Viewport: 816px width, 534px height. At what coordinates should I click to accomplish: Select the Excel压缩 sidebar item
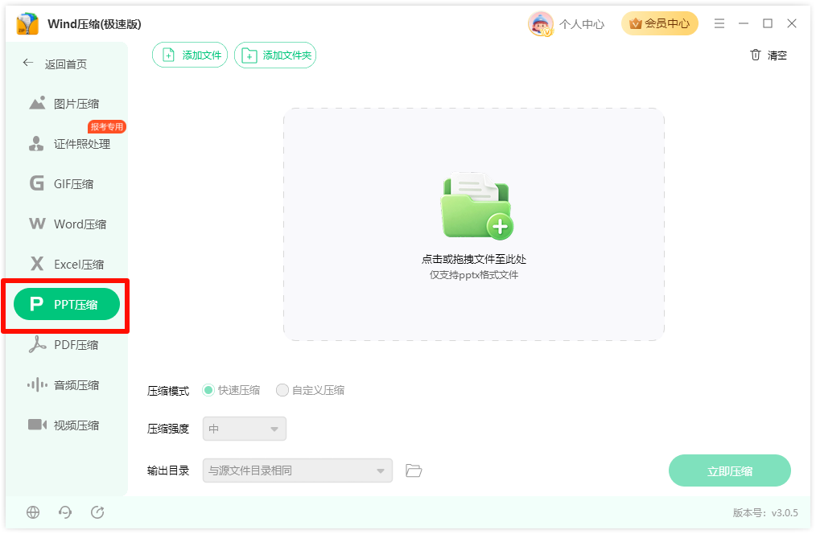click(x=67, y=264)
